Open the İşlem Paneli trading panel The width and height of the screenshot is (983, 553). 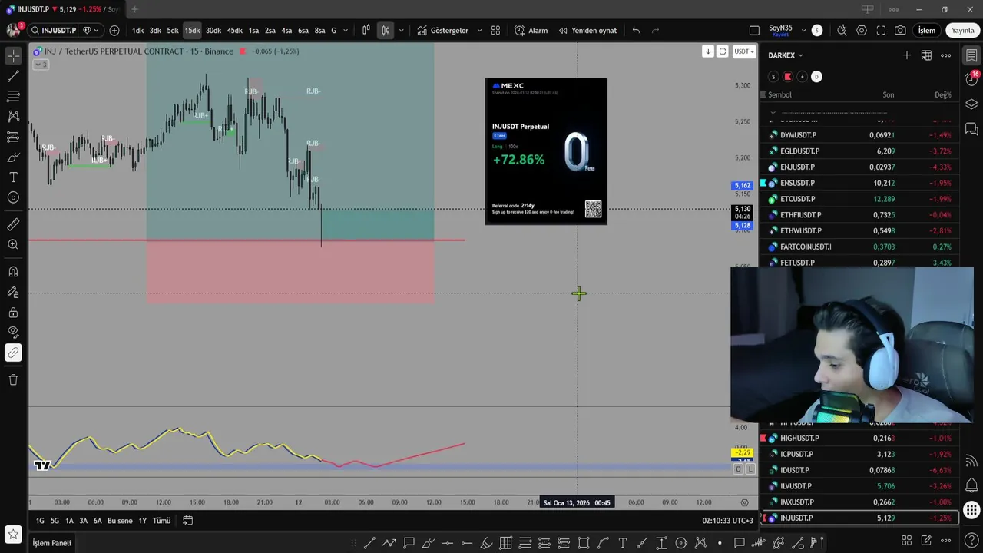(x=51, y=543)
